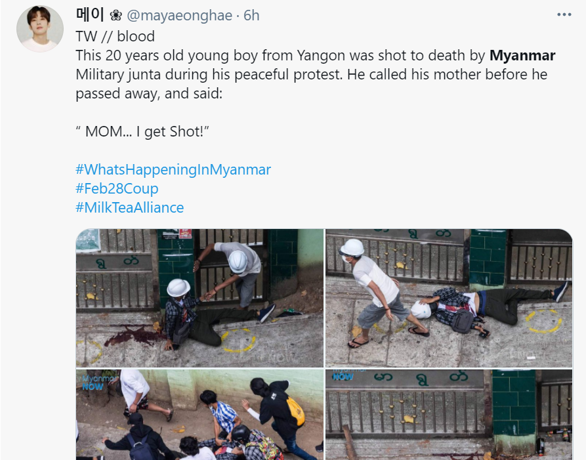Viewport: 586px width, 460px height.
Task: Open the #WhatsHappeningInMyanmar hashtag
Action: 173,169
